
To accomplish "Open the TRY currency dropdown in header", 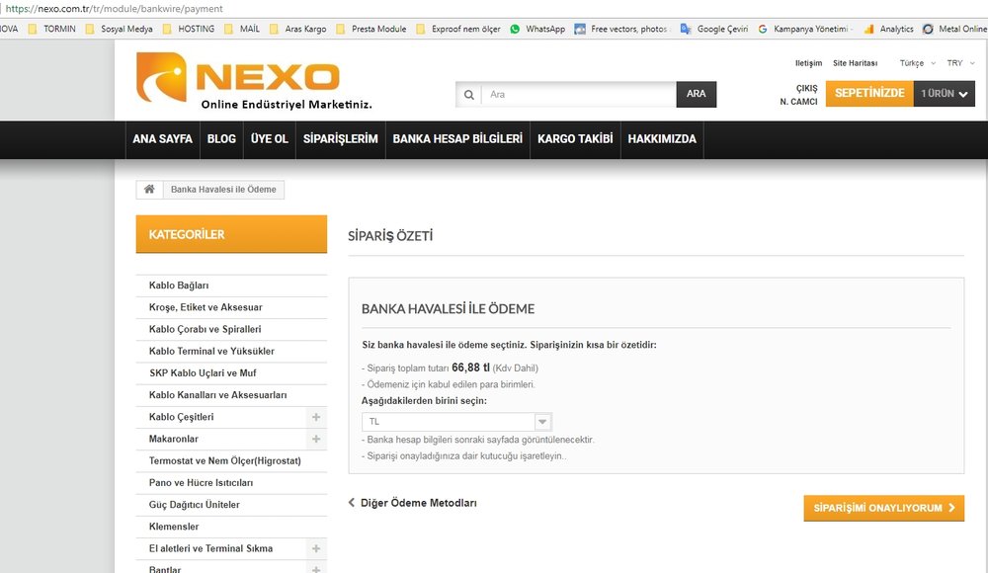I will coord(961,63).
